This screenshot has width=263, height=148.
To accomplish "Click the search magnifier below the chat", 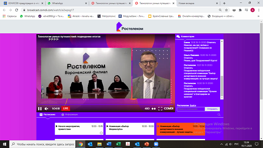I will [x=219, y=115].
